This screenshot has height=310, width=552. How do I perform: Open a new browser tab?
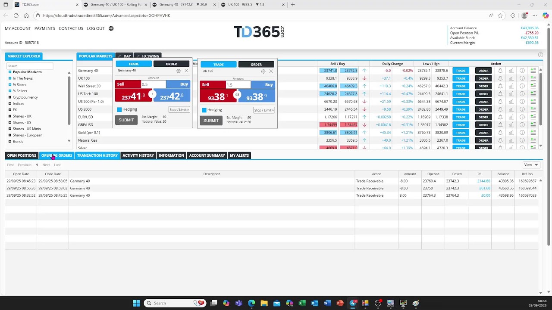coord(293,5)
